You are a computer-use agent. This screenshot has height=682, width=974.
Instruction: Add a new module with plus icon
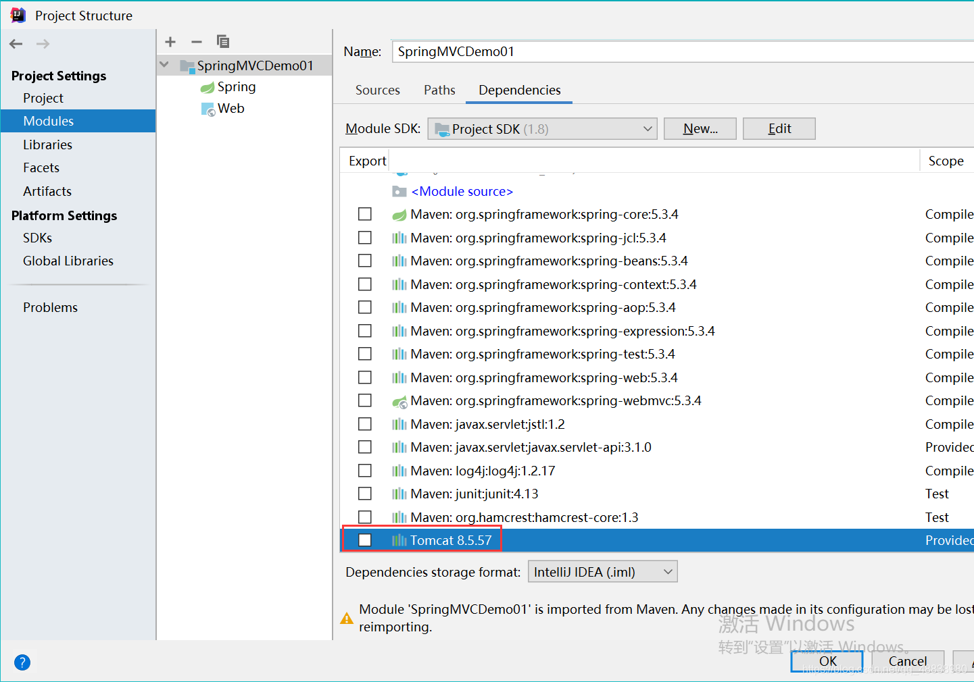tap(170, 42)
